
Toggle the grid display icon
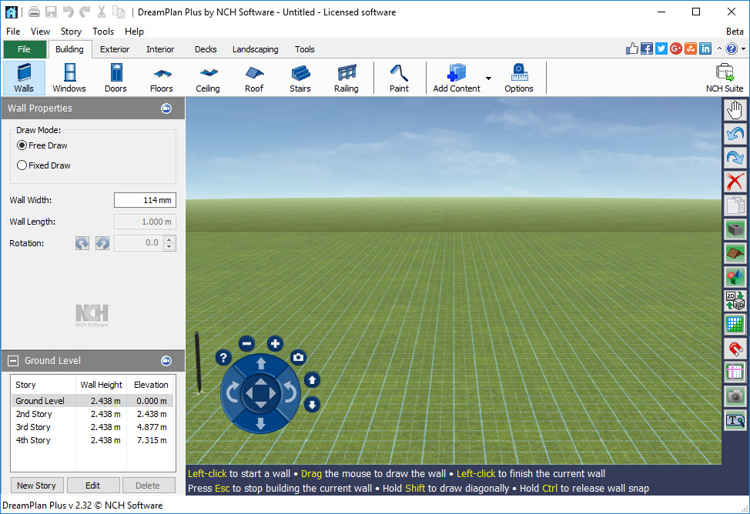pos(735,324)
